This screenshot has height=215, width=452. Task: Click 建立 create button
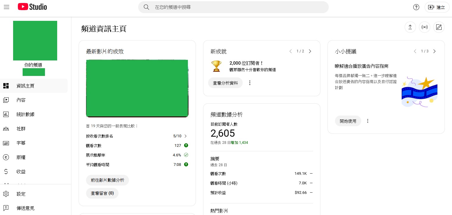tap(437, 7)
